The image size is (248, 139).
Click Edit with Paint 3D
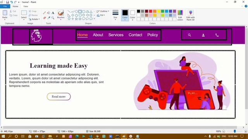click(x=190, y=15)
